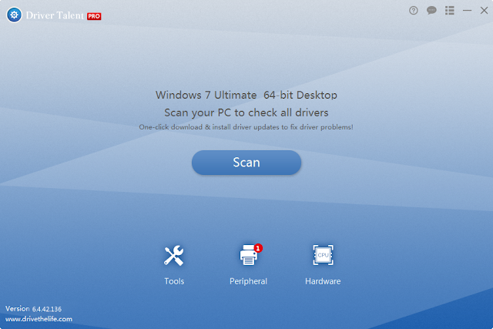Click the red PRO badge
The width and height of the screenshot is (493, 329).
point(94,16)
